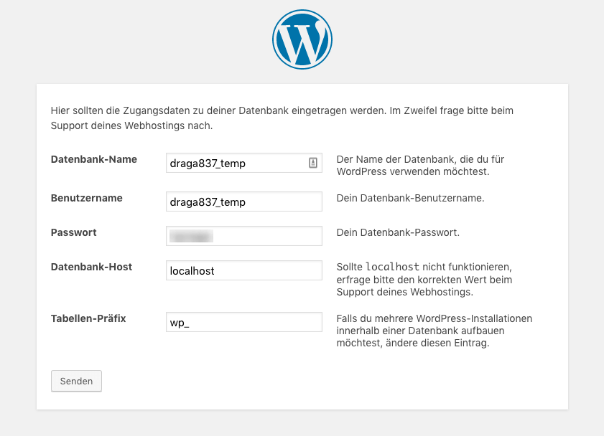The height and width of the screenshot is (436, 604).
Task: Click the description starting "Der Name der Datenbank"
Action: click(x=420, y=166)
